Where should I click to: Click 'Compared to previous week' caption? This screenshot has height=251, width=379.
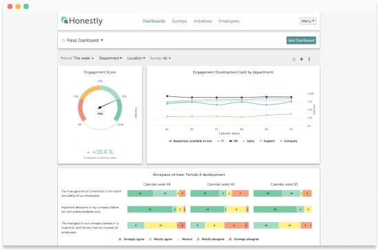click(100, 158)
